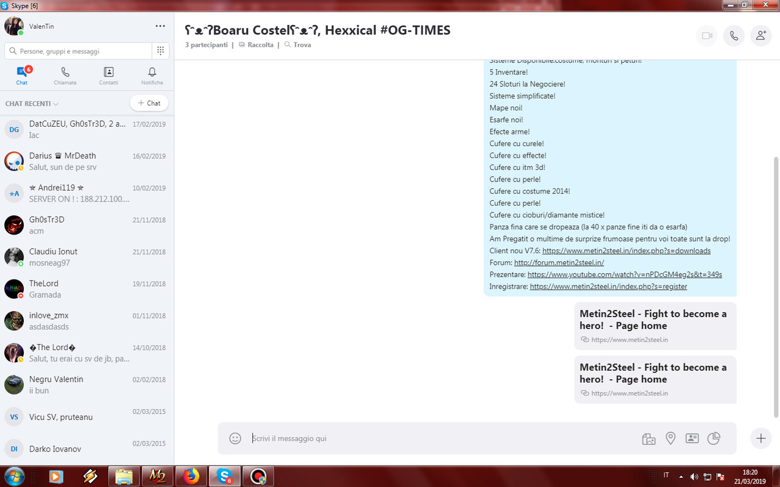
Task: Open the Andrei119 conversation
Action: tap(87, 194)
